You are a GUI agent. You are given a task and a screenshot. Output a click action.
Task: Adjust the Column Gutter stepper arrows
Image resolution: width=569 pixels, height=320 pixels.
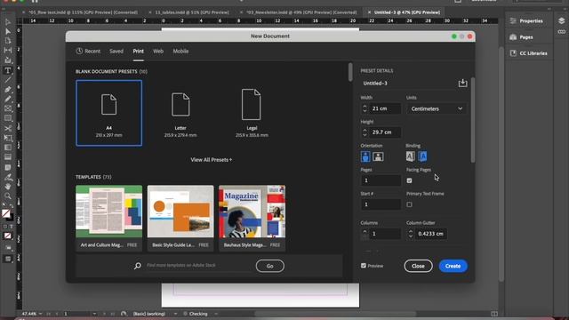point(411,234)
